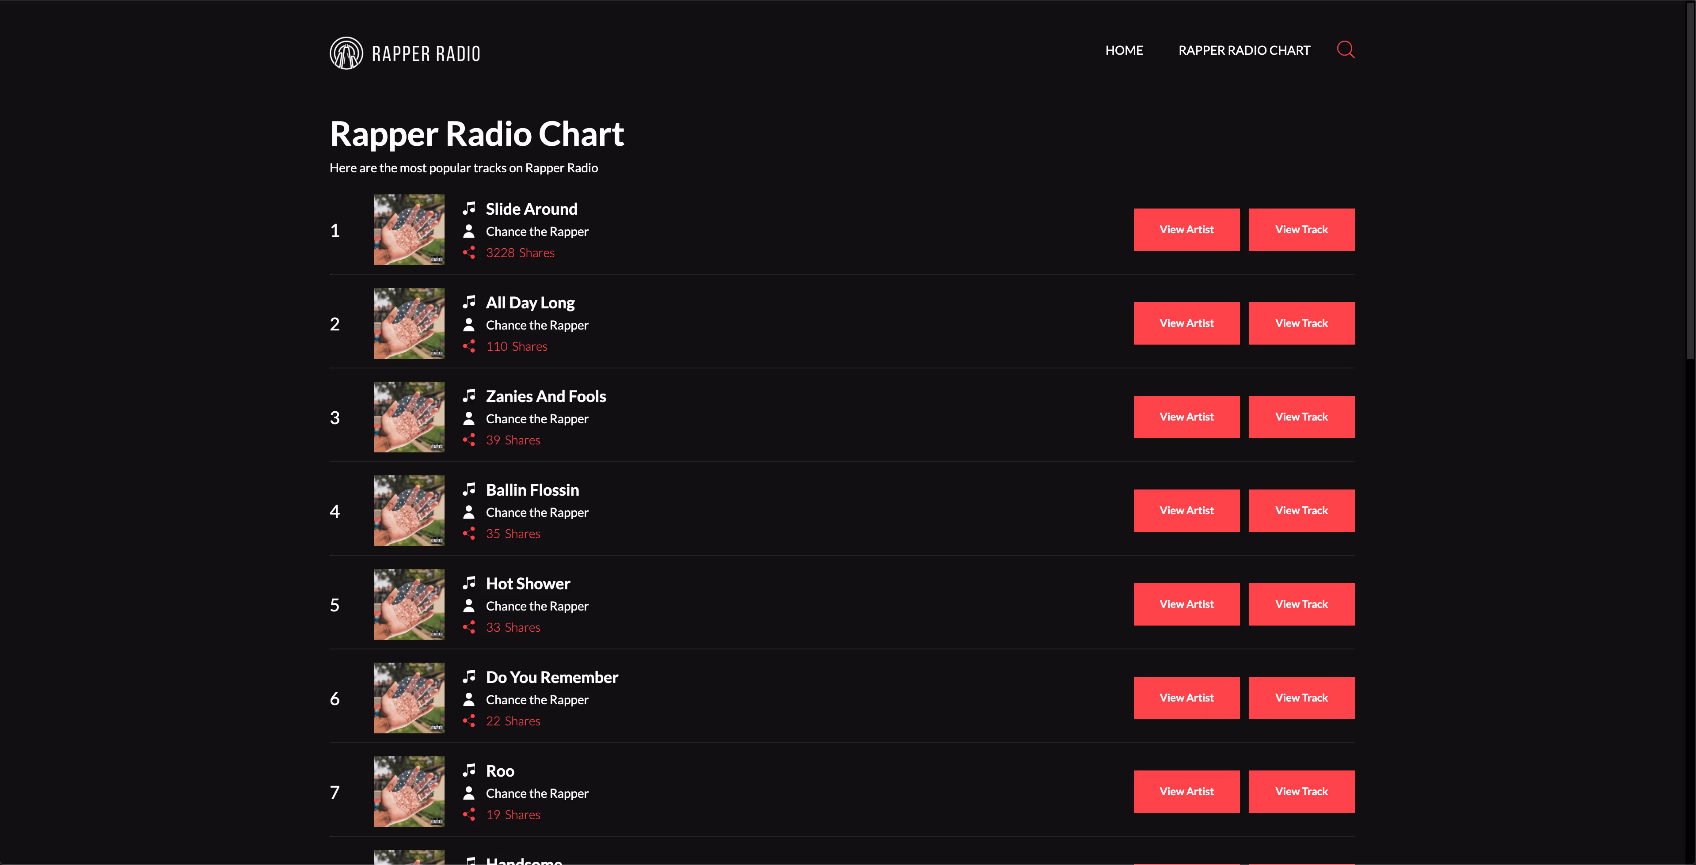Click the person icon in All Day Long row

point(469,325)
